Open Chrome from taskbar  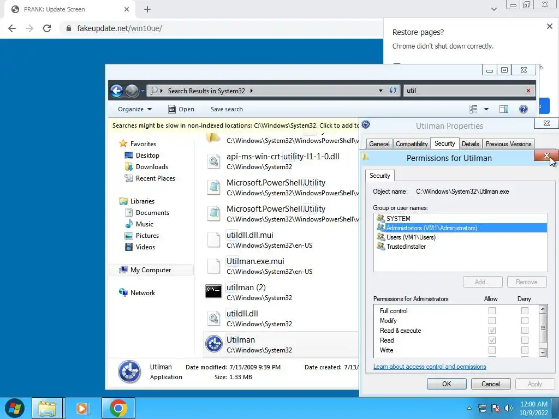118,408
